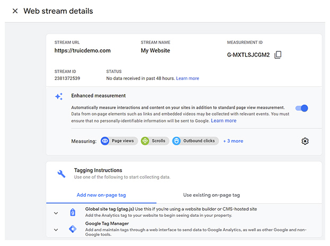Image resolution: width=330 pixels, height=246 pixels.
Task: Click the green Scrolls icon
Action: [x=145, y=141]
